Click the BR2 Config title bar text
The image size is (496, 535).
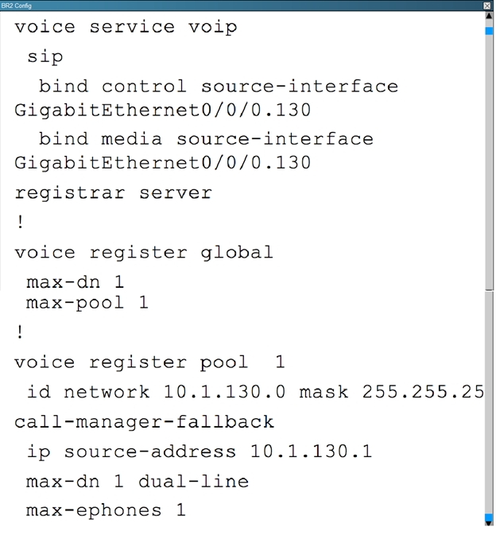coord(17,6)
